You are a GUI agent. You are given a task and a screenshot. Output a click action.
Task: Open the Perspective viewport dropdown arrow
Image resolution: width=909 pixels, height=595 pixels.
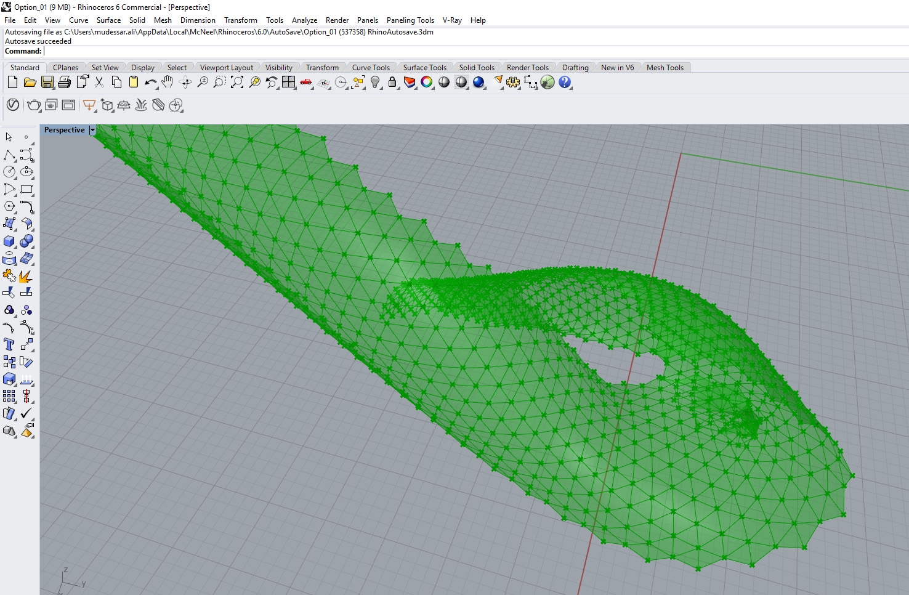pos(92,130)
